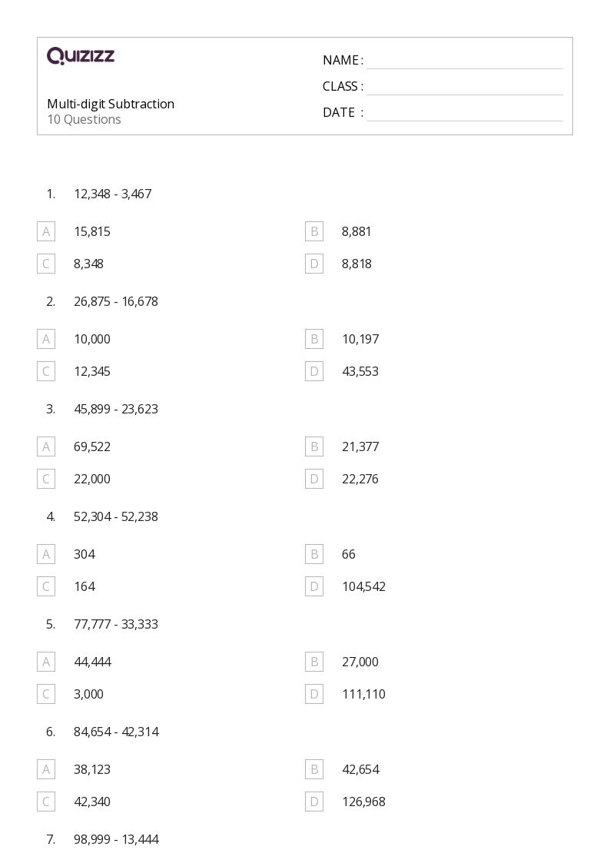
Task: Tick option B 42,654 box
Action: tap(314, 769)
